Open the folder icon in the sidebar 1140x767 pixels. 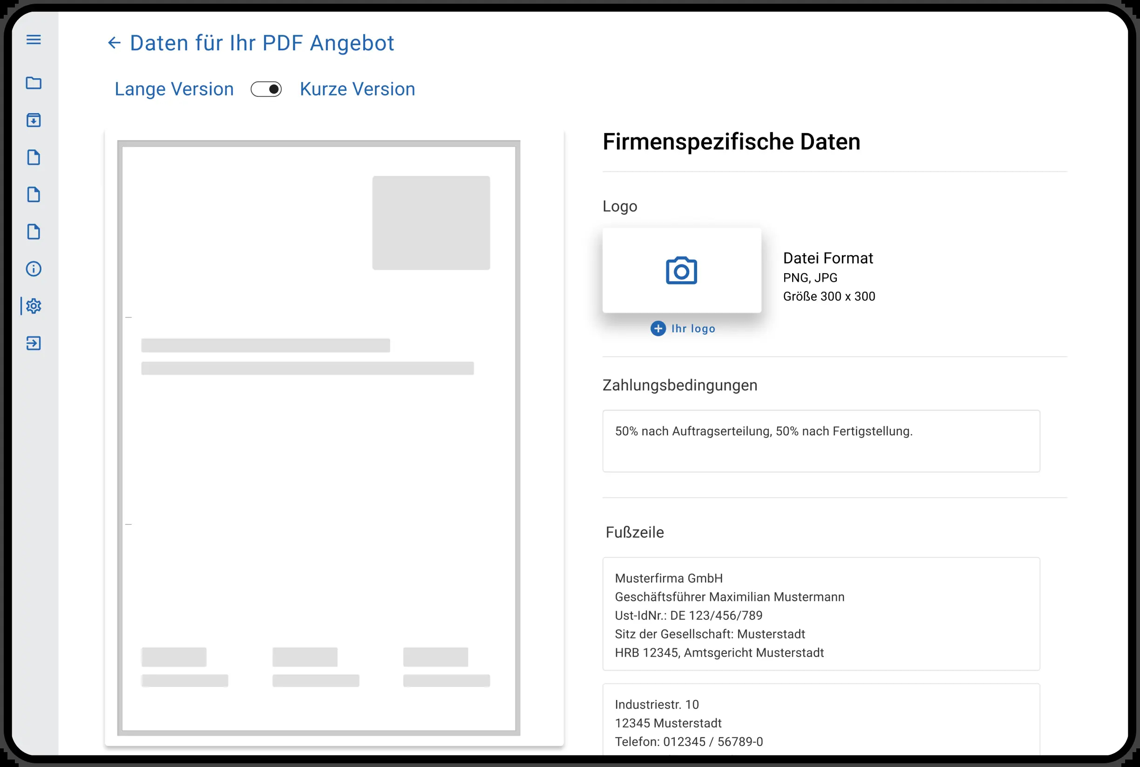click(x=33, y=83)
